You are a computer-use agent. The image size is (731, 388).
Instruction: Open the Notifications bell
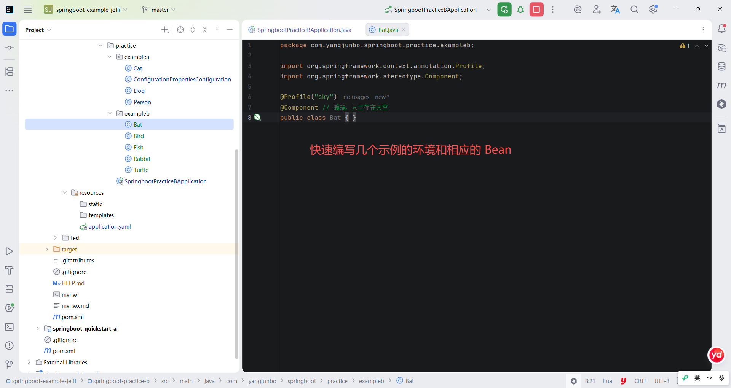[721, 29]
